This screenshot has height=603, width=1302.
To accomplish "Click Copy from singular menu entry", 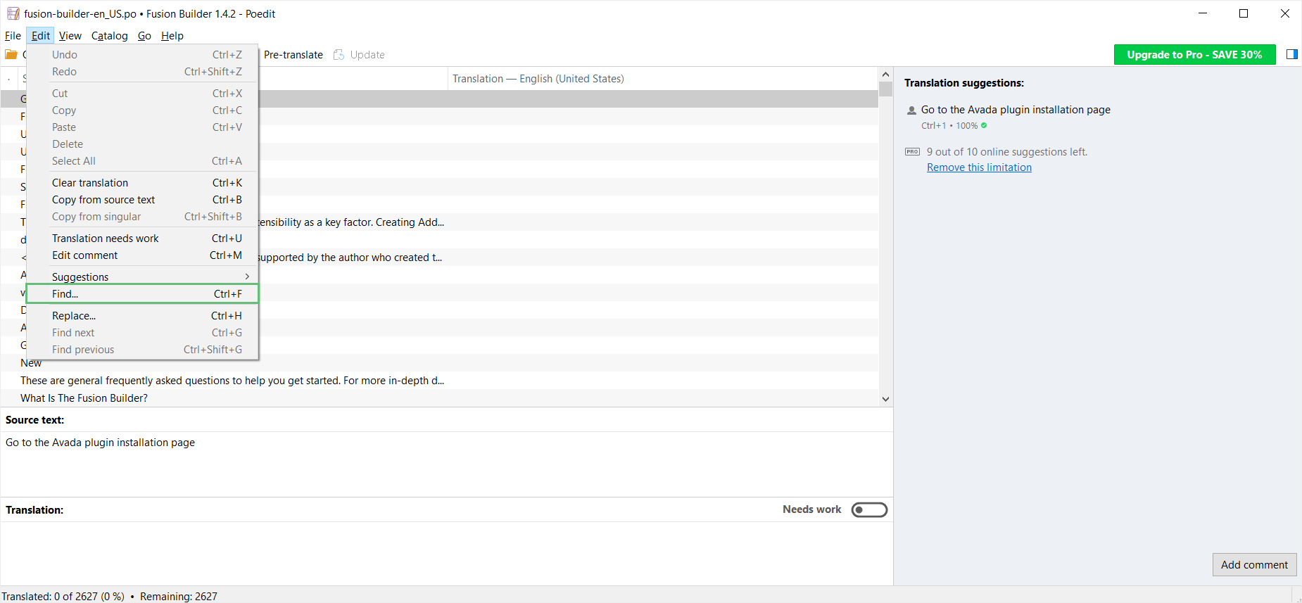I will pos(142,216).
